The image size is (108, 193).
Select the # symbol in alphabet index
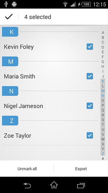pyautogui.click(x=103, y=159)
